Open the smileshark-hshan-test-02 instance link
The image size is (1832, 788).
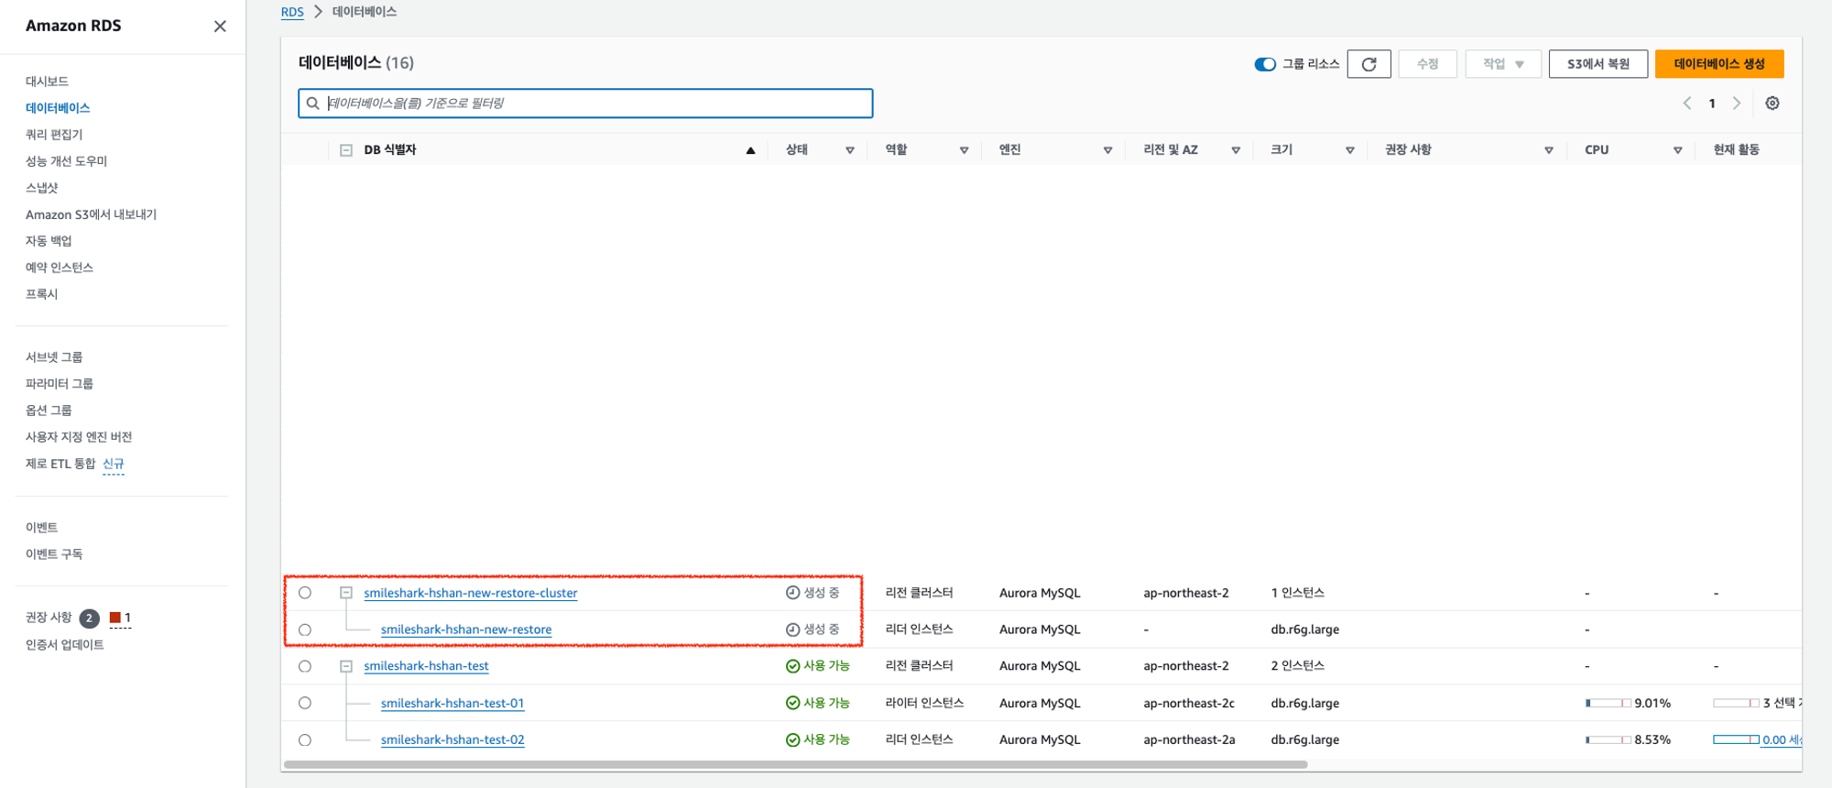[x=453, y=739]
